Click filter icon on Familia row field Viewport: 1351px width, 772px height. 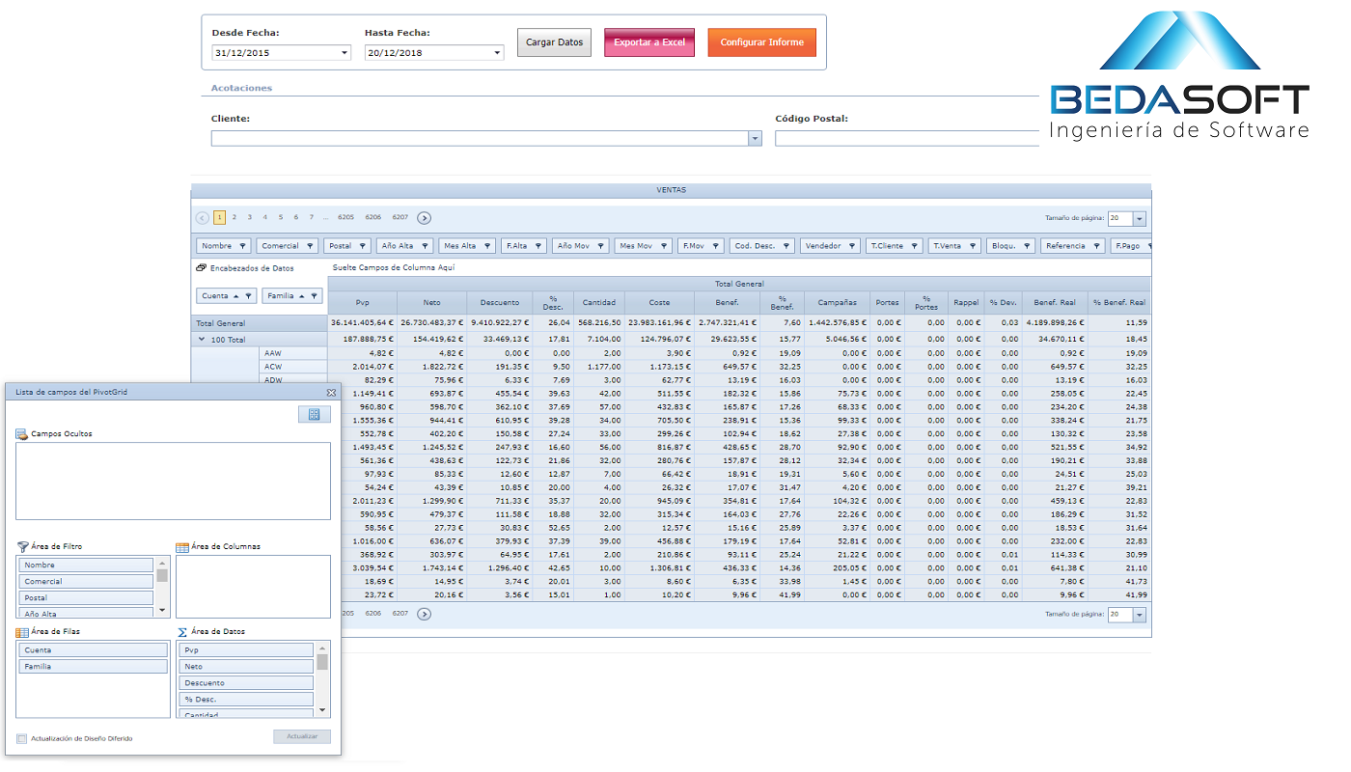315,296
